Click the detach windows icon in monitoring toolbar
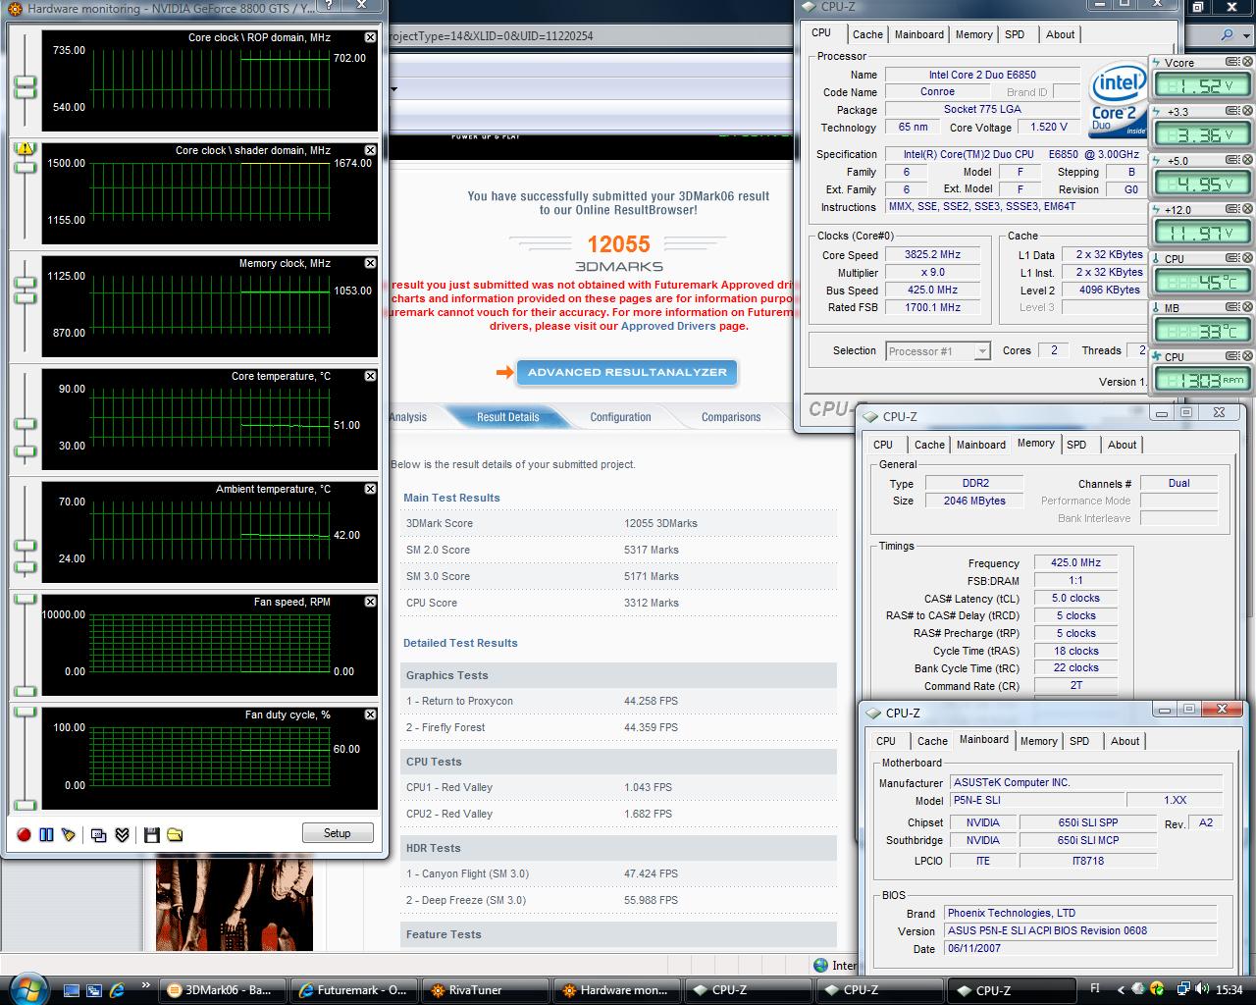The height and width of the screenshot is (1005, 1256). click(x=98, y=834)
